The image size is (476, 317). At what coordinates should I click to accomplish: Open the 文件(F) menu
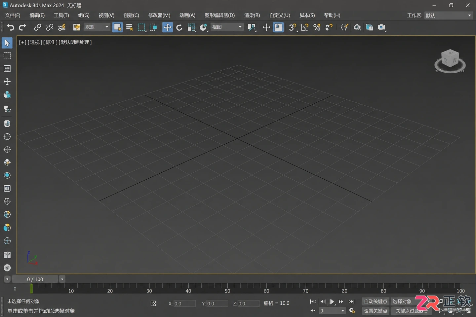[x=13, y=16]
